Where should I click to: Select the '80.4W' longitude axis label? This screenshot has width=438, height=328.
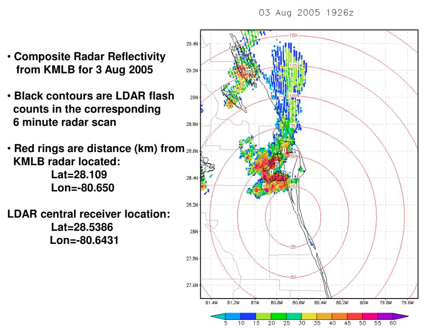point(320,303)
